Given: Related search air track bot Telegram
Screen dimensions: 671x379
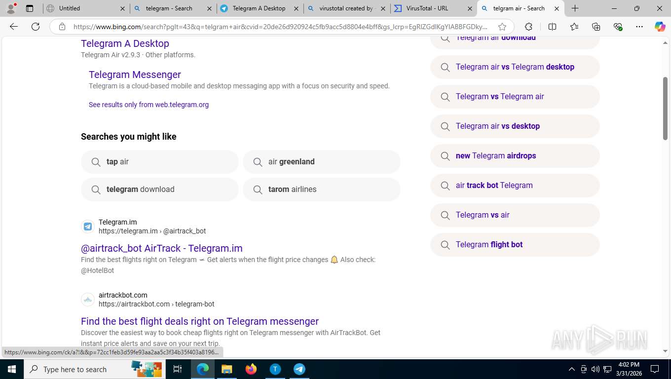Looking at the screenshot, I should point(515,186).
